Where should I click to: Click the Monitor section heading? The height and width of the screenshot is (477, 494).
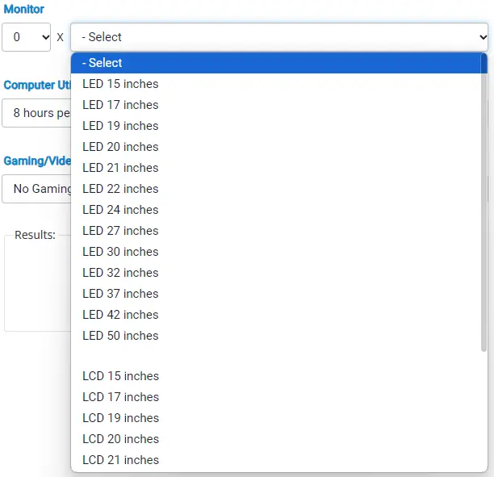[24, 9]
